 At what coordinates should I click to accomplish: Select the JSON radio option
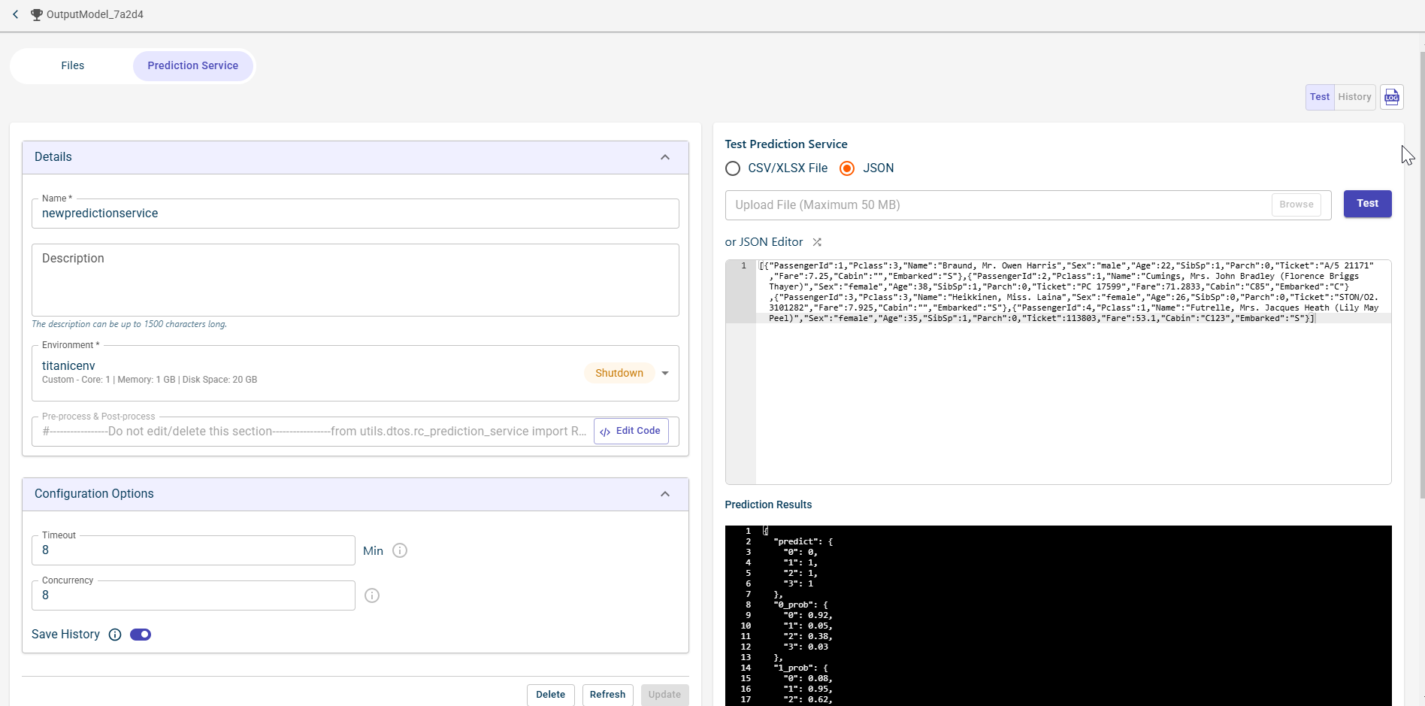coord(847,168)
